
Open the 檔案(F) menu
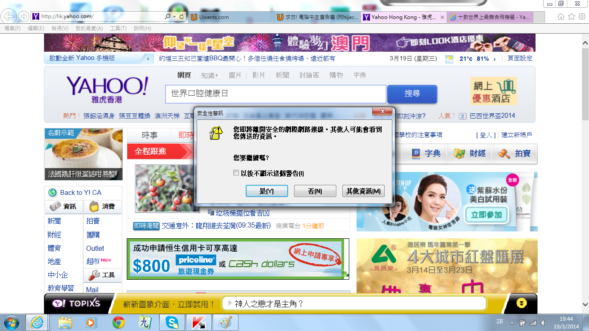13,28
